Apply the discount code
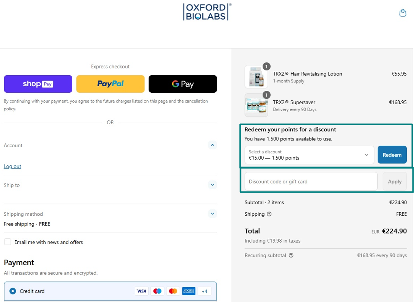417x302 pixels. tap(395, 182)
